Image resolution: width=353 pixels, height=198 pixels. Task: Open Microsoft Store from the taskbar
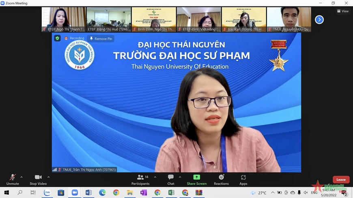coord(61,193)
